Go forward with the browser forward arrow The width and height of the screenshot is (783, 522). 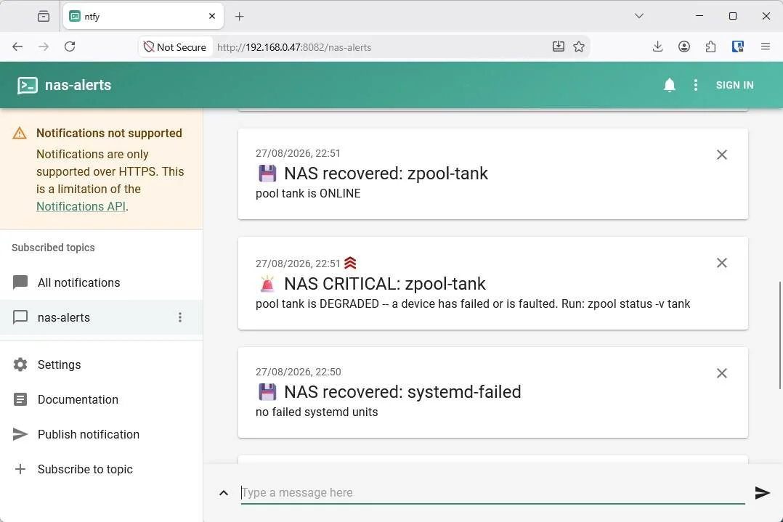pyautogui.click(x=44, y=47)
